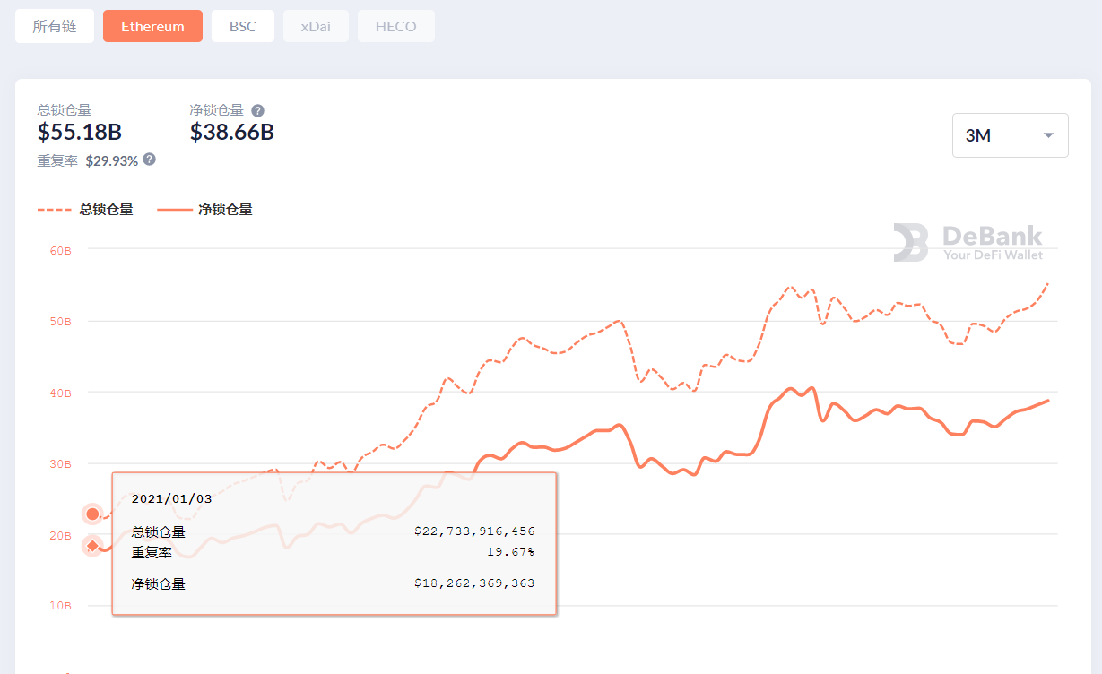Toggle solid 净锁仓量 legend series
Image resolution: width=1102 pixels, height=674 pixels.
(x=204, y=210)
